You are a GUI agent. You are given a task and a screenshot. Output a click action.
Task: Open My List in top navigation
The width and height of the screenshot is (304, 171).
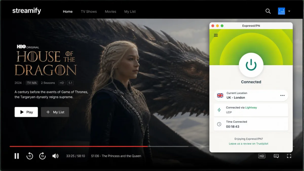tap(130, 11)
